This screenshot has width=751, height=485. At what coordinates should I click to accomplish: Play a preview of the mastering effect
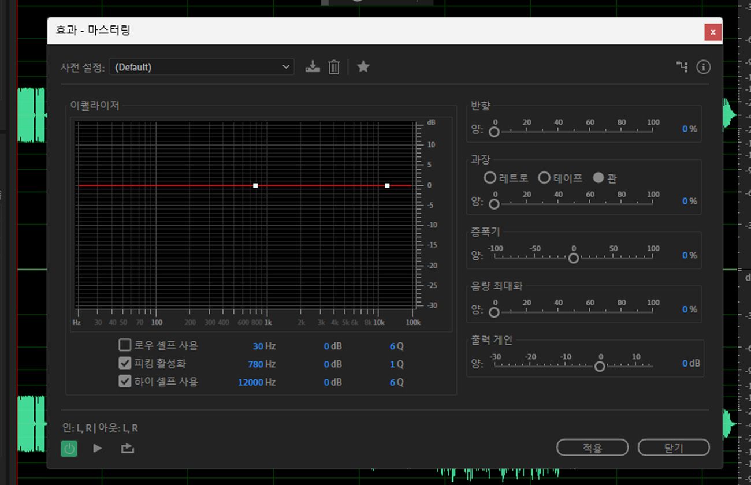(97, 448)
